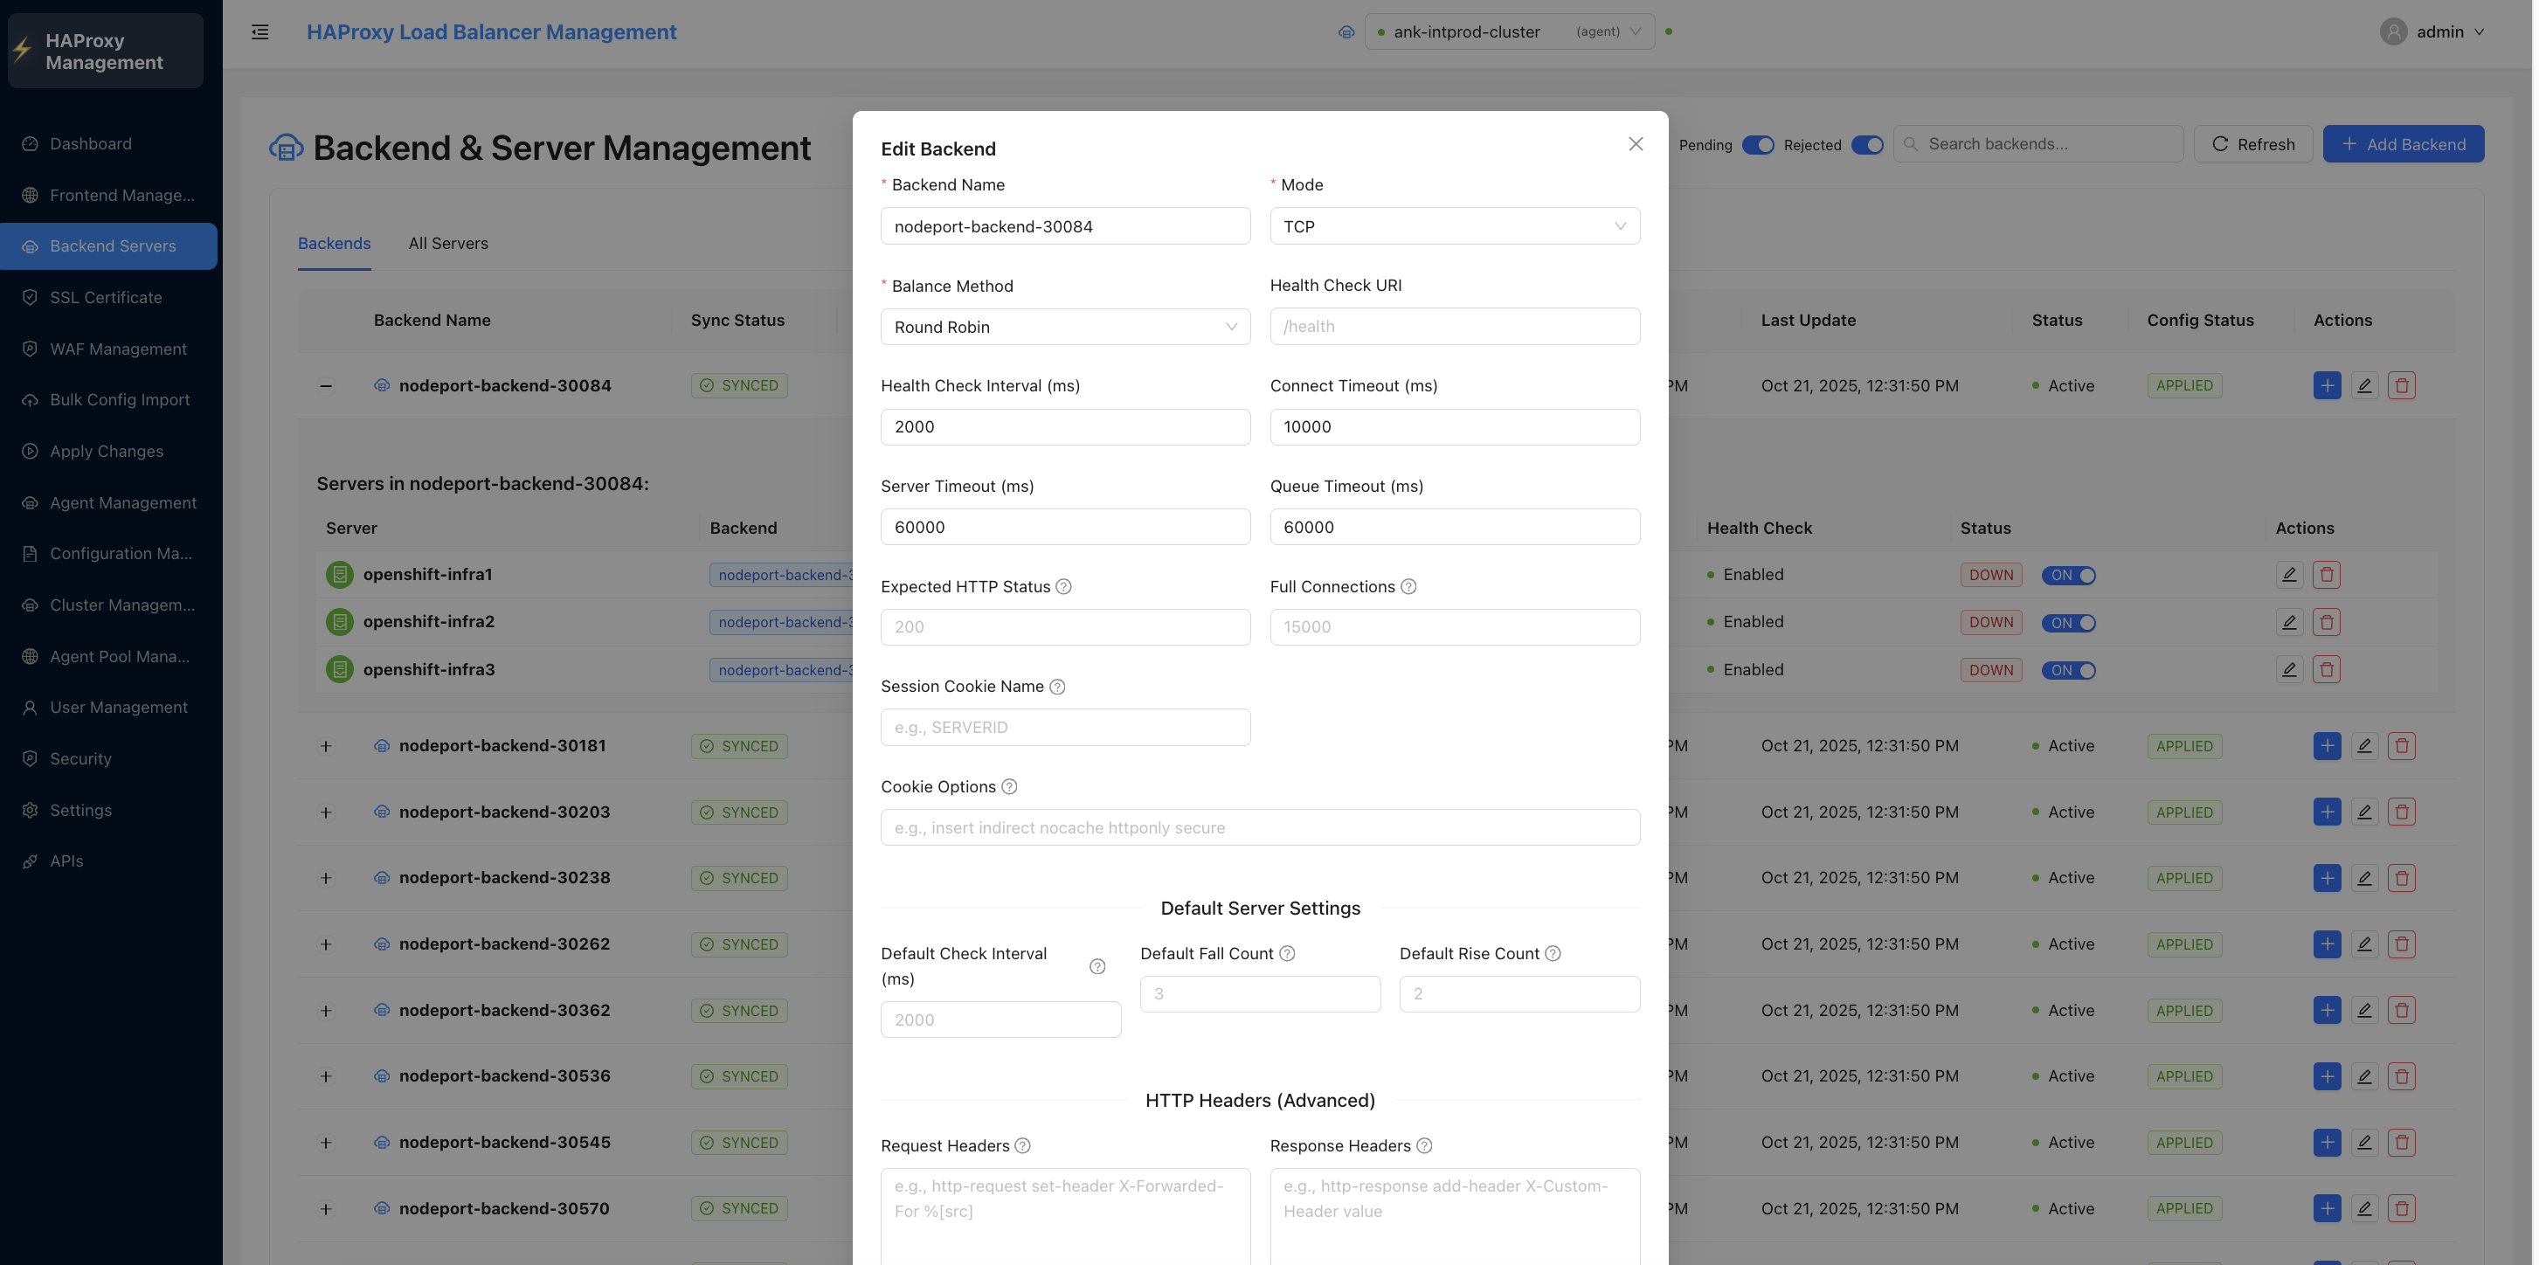This screenshot has width=2539, height=1265.
Task: Click help icon beside Cookie Options
Action: [1009, 786]
